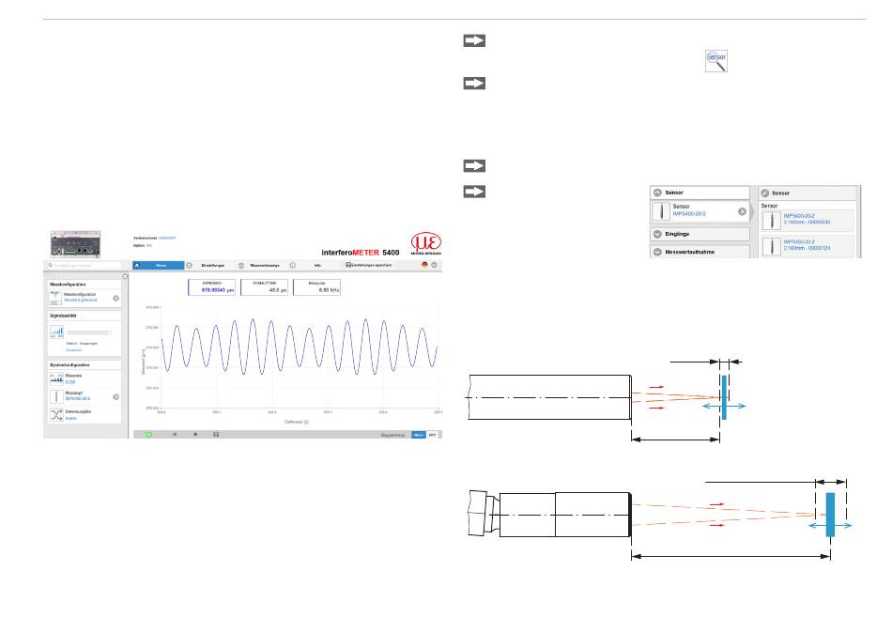
Task: Click the Messkopf sensor icon
Action: 56,396
